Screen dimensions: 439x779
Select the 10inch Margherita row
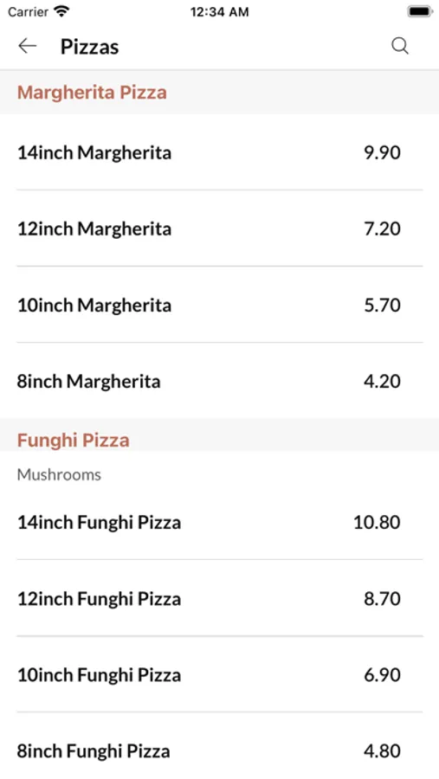click(x=219, y=305)
